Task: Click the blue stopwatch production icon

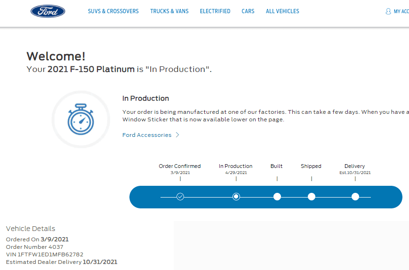Action: (80, 119)
